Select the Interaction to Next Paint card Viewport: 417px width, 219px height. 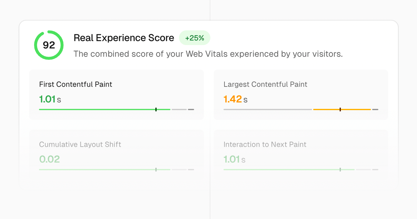point(301,155)
